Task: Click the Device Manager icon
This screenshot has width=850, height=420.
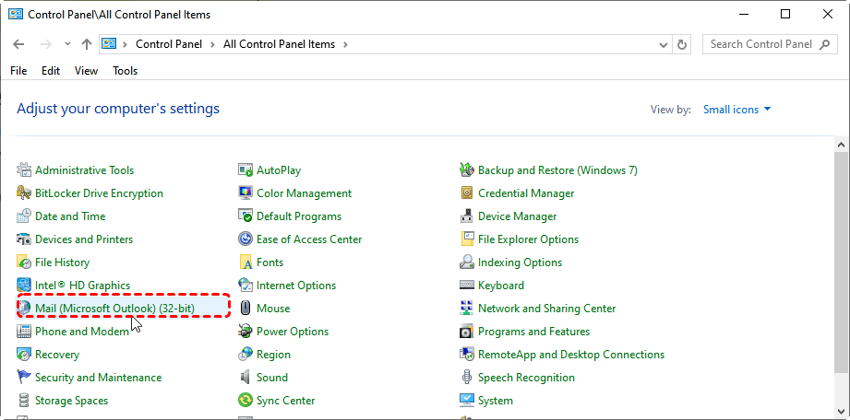Action: (468, 216)
